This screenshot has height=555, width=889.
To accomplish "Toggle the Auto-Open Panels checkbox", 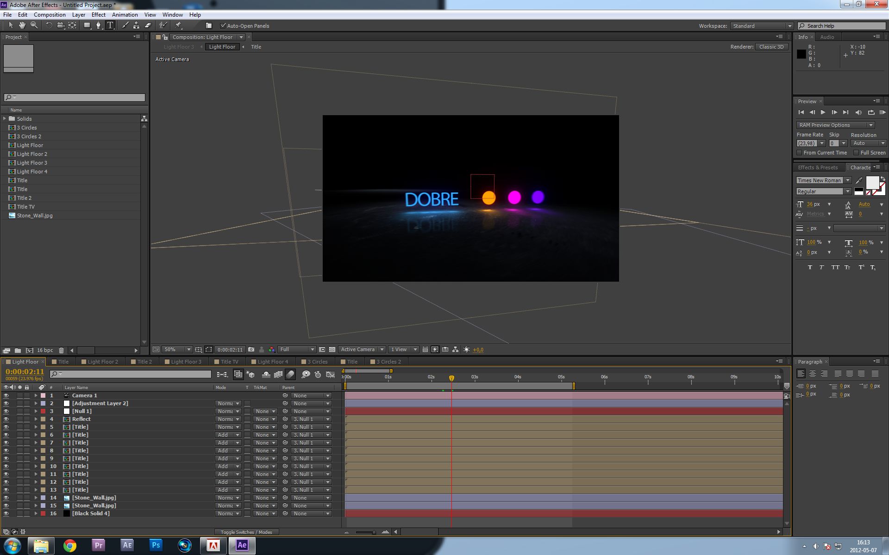I will click(223, 26).
